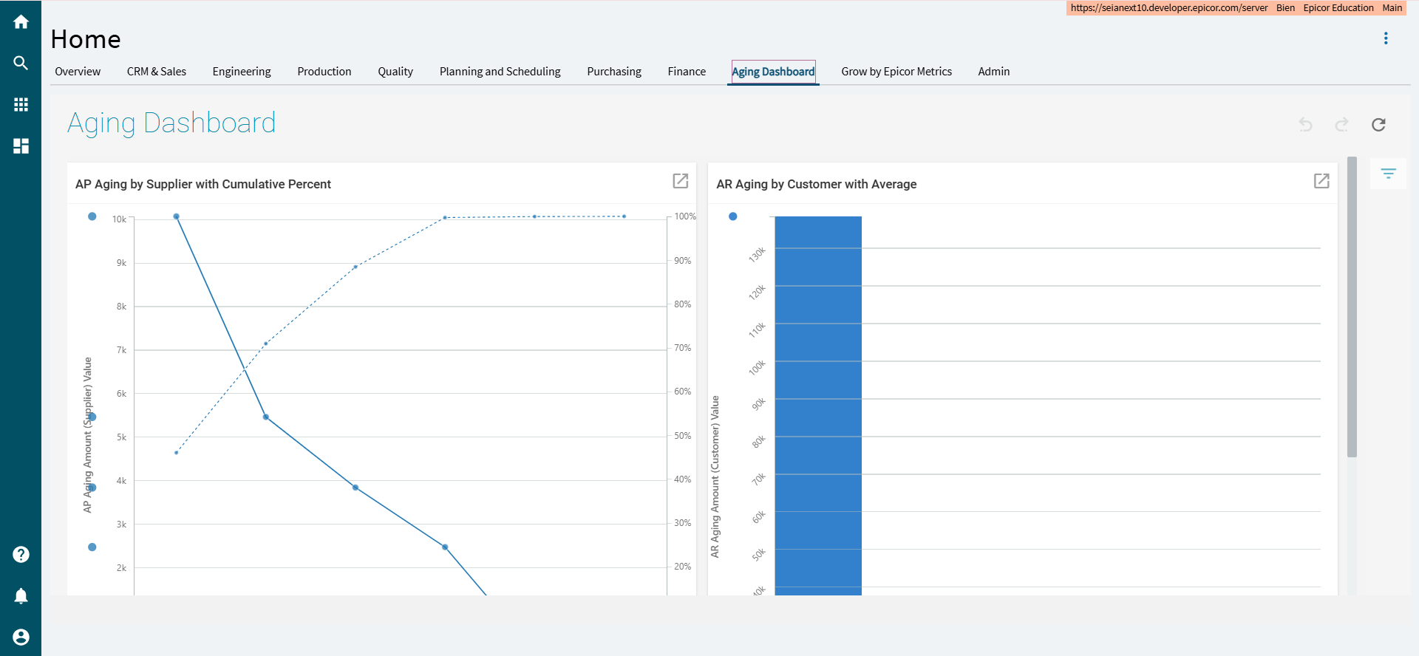Viewport: 1419px width, 656px height.
Task: Switch to the Finance tab
Action: (x=686, y=72)
